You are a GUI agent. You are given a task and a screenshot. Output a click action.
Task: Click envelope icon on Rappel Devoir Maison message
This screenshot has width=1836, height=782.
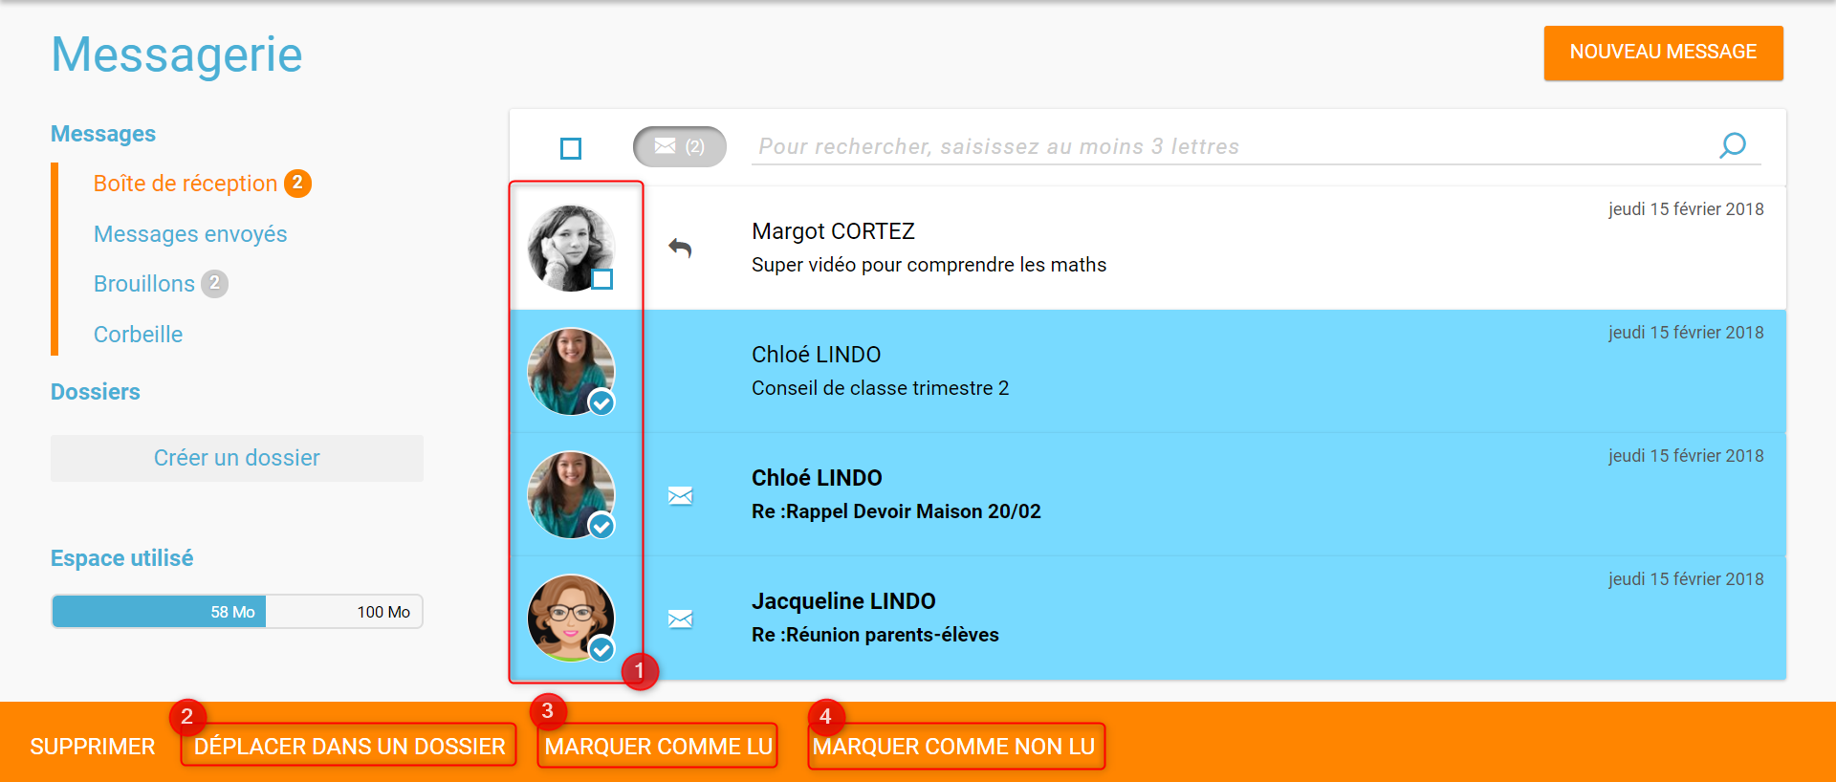[x=680, y=495]
